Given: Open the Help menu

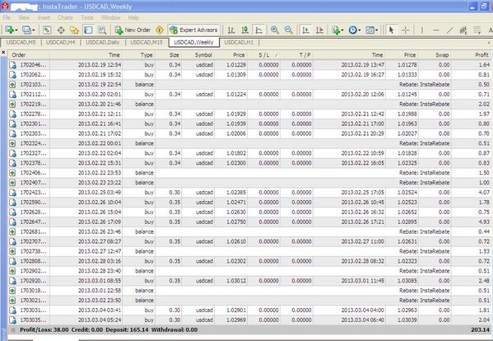Looking at the screenshot, I should tap(133, 17).
